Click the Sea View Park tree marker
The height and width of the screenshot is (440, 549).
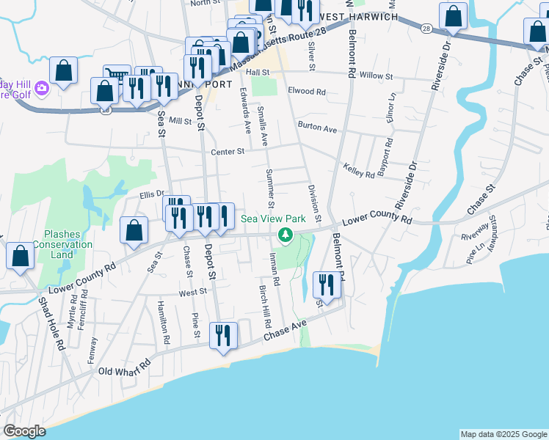286,235
